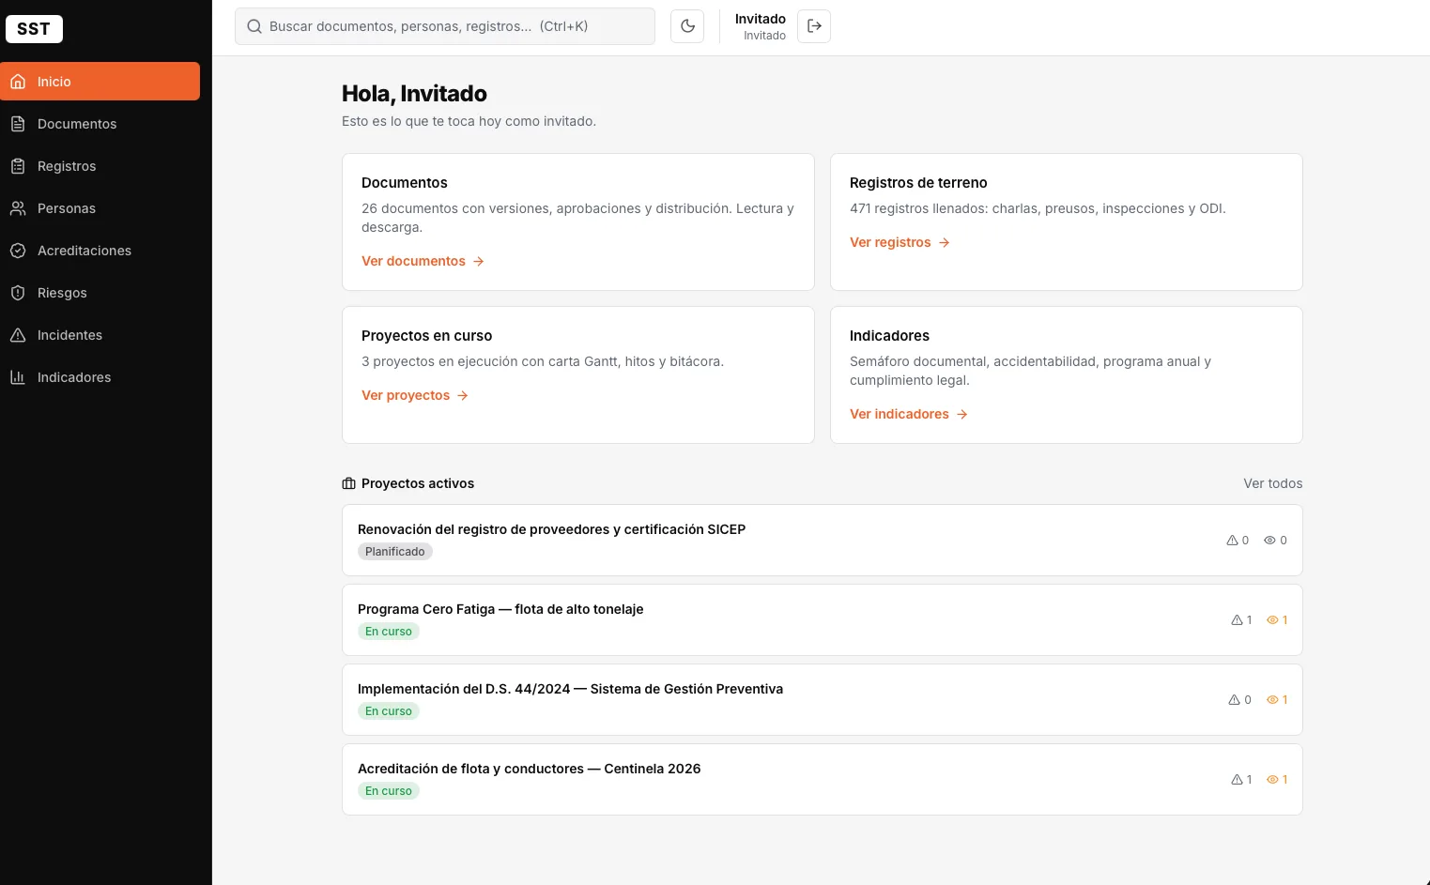Open Indicadores from the sidebar
1430x885 pixels.
[x=100, y=377]
